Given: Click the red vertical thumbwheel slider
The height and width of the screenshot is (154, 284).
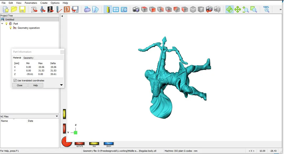Looking at the screenshot, I should 64,129.
